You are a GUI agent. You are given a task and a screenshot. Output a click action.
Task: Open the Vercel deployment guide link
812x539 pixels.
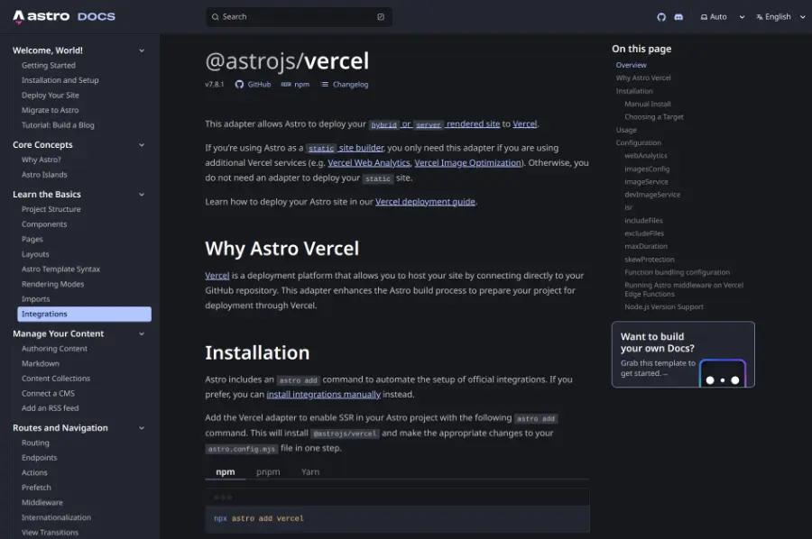(x=425, y=202)
